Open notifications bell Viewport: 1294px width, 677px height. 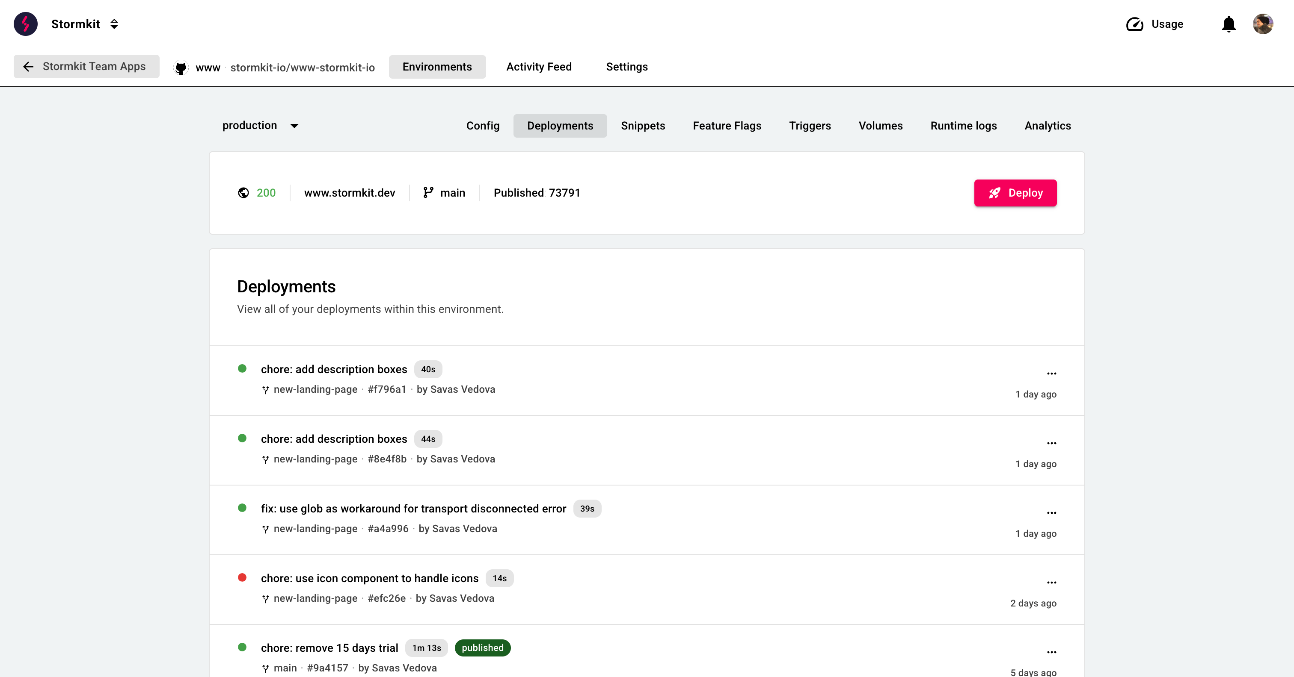[x=1229, y=24]
